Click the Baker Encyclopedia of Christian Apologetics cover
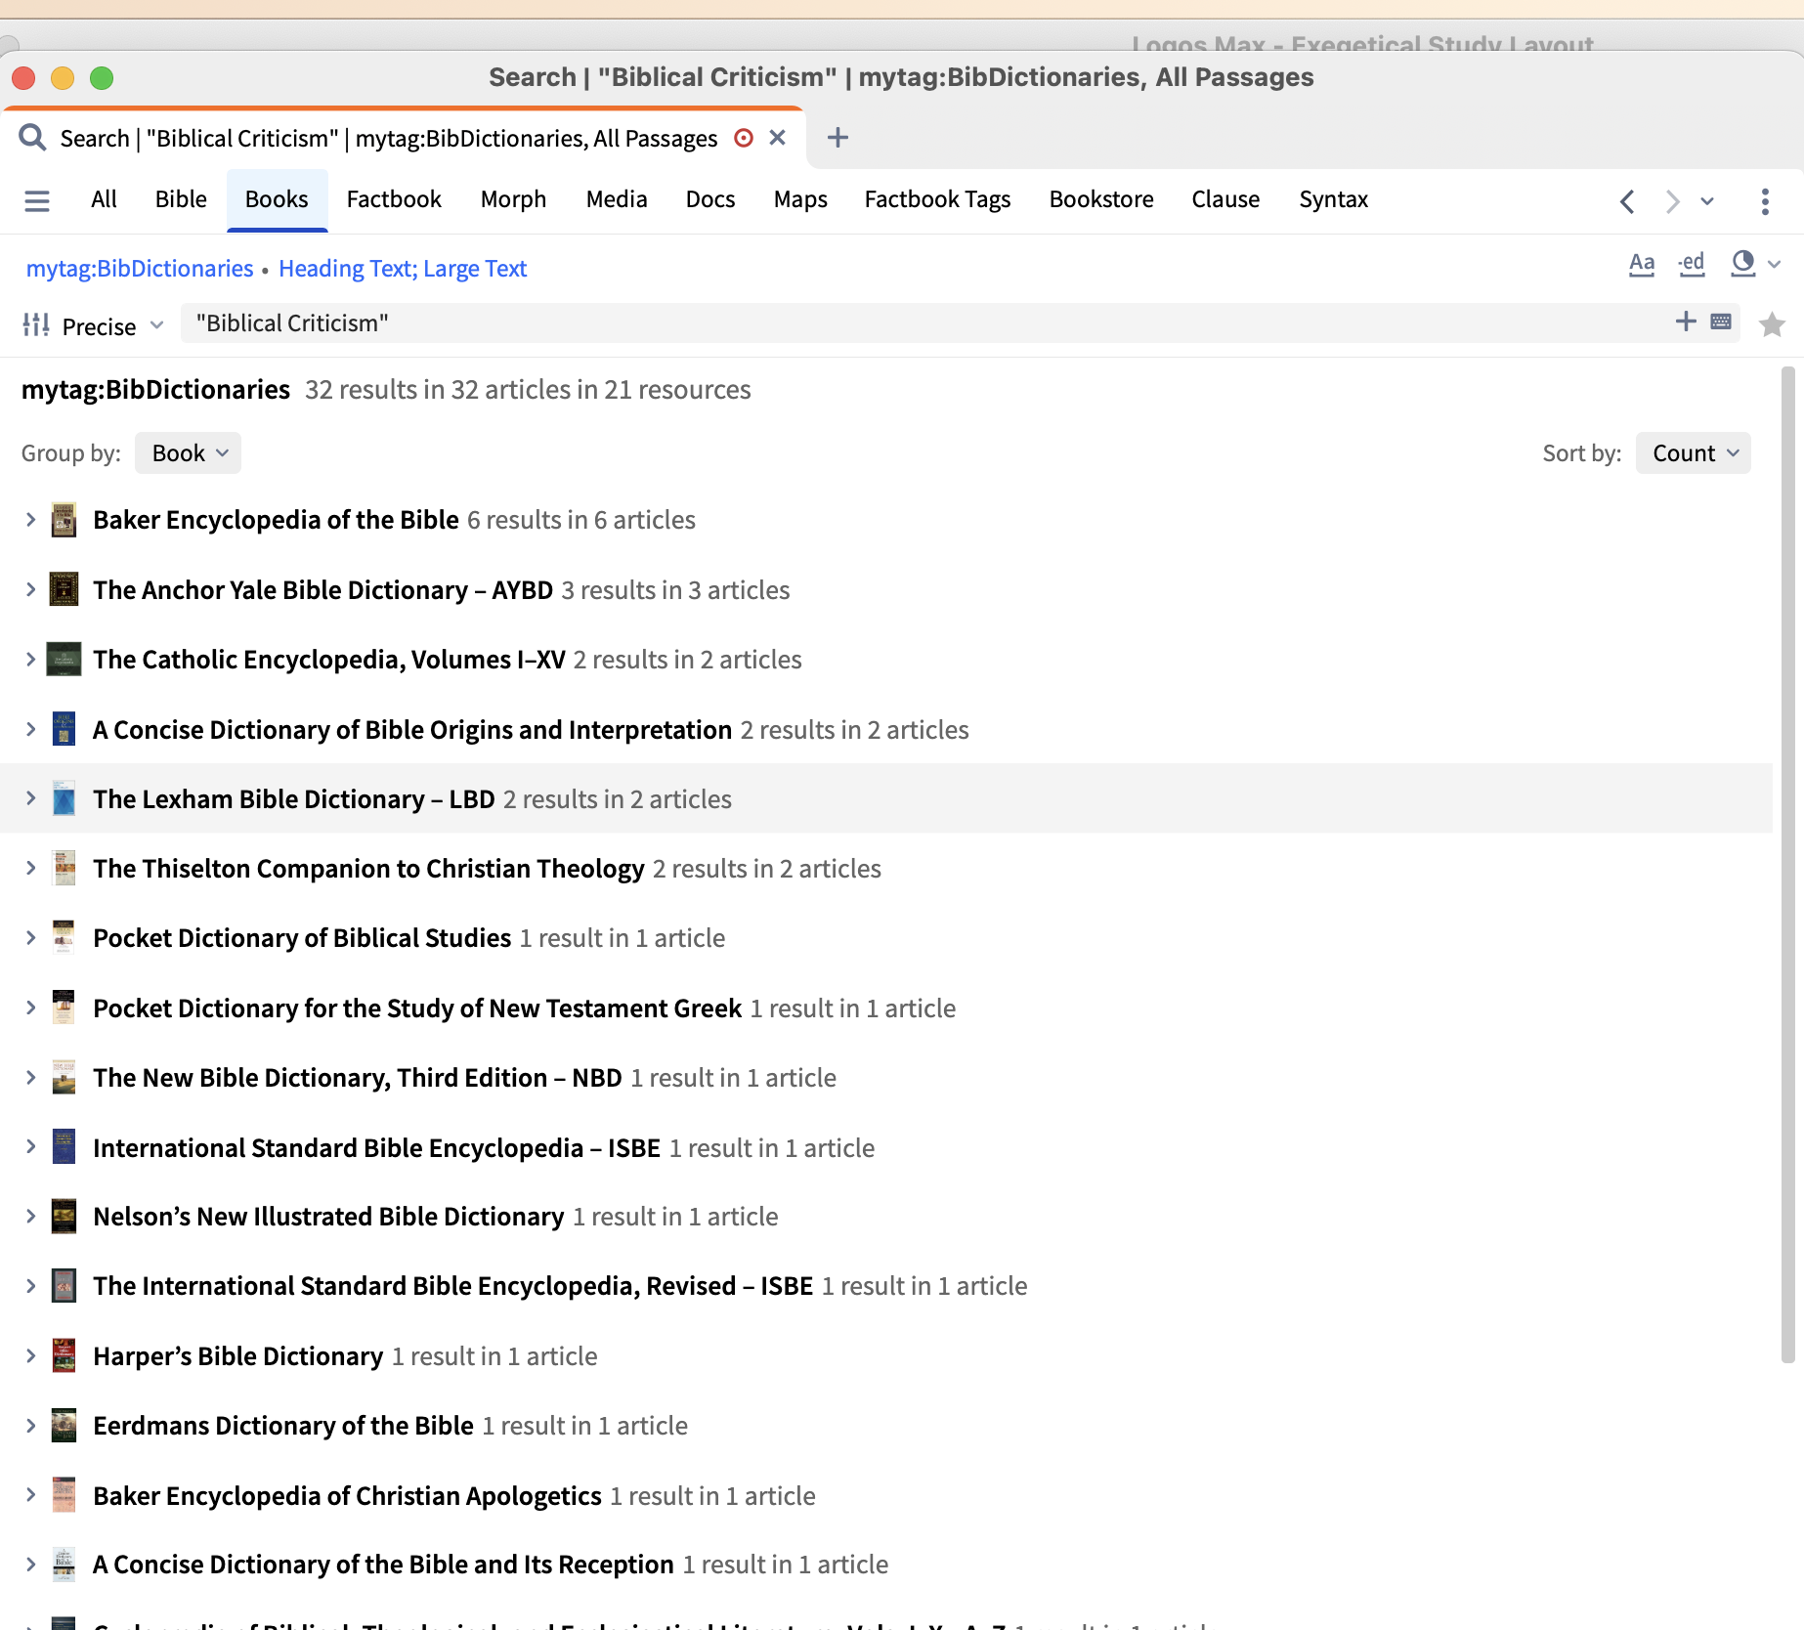The height and width of the screenshot is (1630, 1804). [64, 1495]
